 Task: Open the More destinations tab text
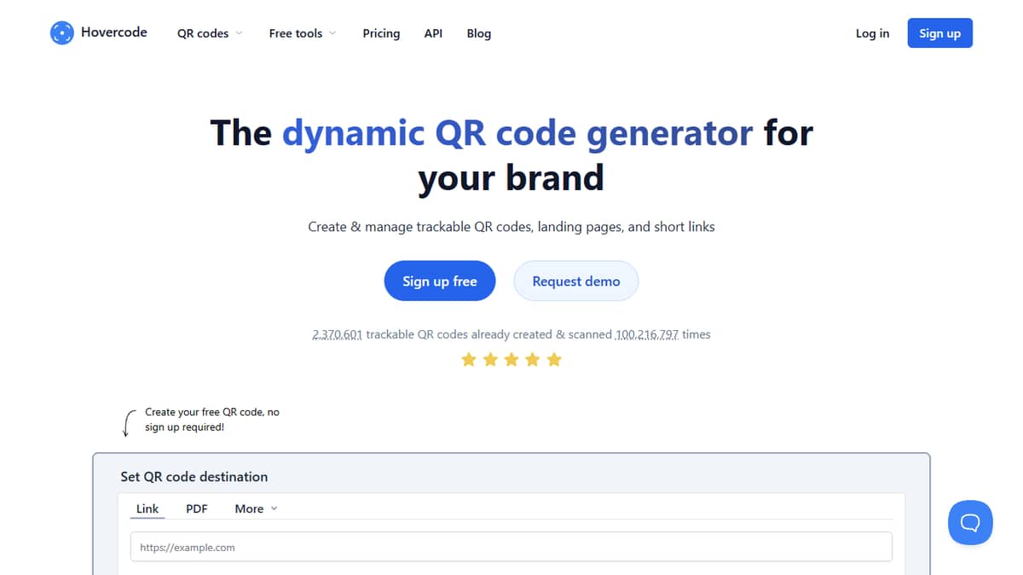[x=249, y=508]
